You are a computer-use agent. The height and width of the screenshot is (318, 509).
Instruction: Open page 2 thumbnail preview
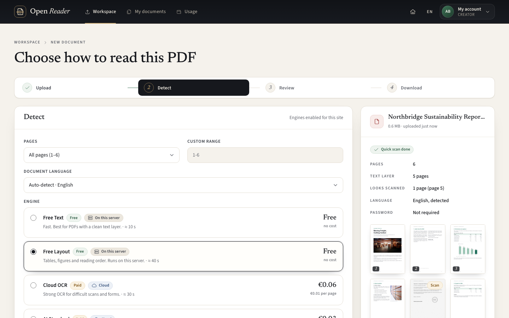(428, 249)
